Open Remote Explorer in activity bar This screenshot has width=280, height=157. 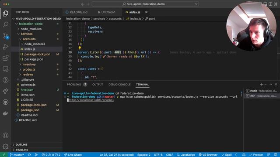[x=6, y=69]
